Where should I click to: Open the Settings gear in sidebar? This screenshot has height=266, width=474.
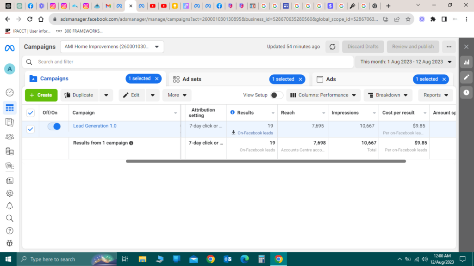pos(10,193)
